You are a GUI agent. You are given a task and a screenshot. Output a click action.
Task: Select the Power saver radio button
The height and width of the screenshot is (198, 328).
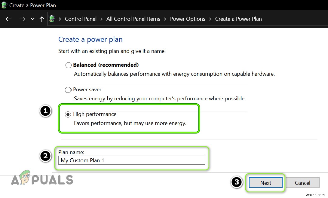tap(68, 90)
